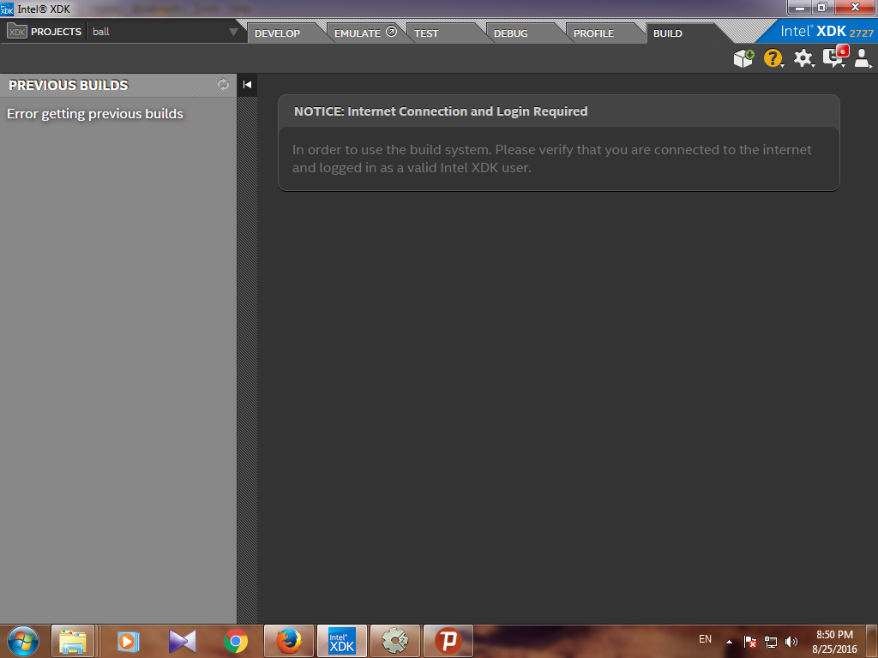The image size is (878, 658).
Task: Click the EN language indicator
Action: [705, 639]
